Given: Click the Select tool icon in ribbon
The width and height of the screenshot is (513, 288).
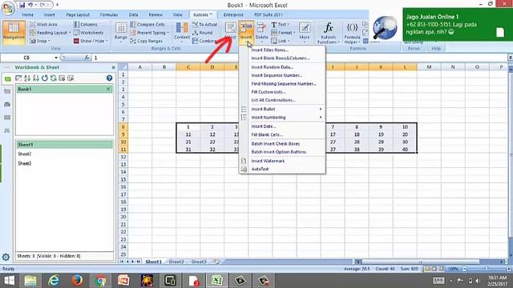Looking at the screenshot, I should point(230,28).
